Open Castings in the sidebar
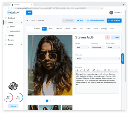129x114 pixels. point(13,36)
